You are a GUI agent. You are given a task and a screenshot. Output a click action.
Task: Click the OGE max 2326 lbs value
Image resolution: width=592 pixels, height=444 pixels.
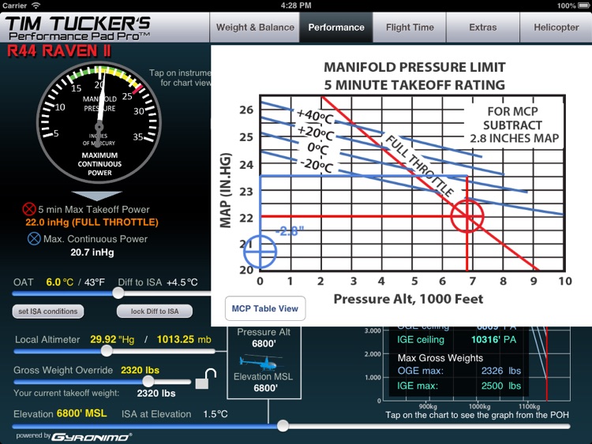tap(501, 371)
